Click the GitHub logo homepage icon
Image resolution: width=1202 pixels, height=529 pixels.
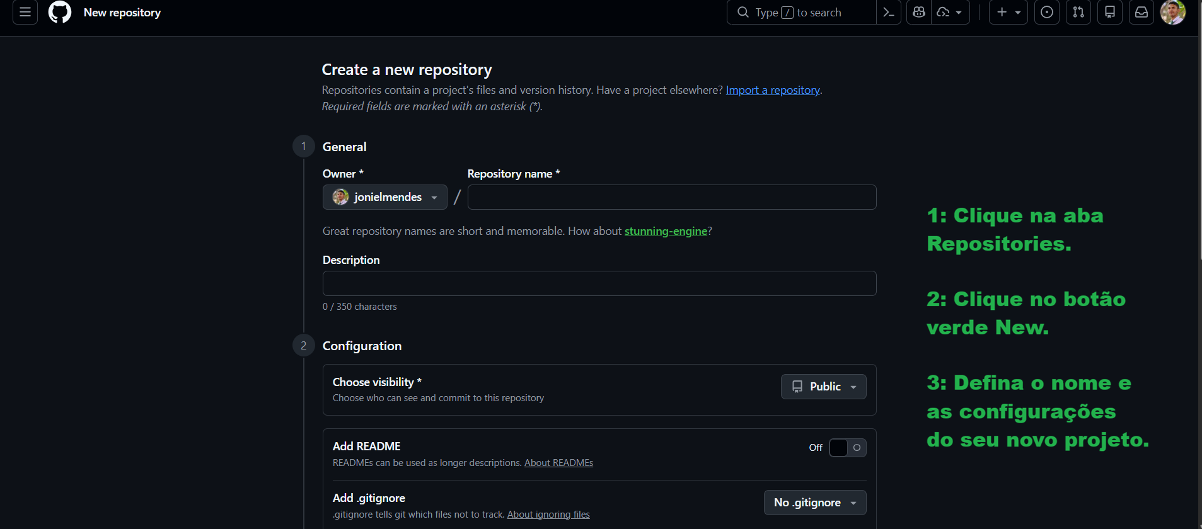click(x=60, y=12)
